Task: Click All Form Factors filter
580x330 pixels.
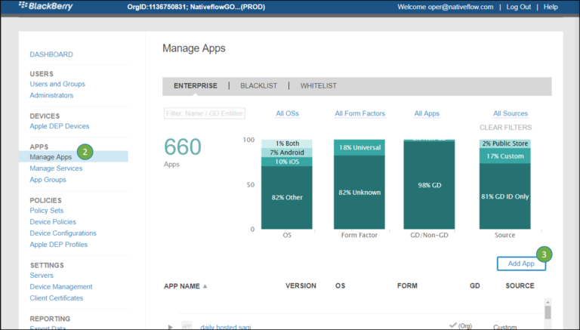Action: click(360, 113)
